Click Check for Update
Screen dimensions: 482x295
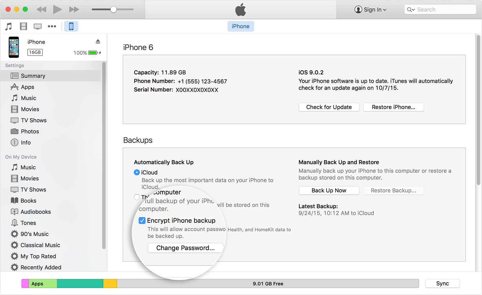[329, 107]
